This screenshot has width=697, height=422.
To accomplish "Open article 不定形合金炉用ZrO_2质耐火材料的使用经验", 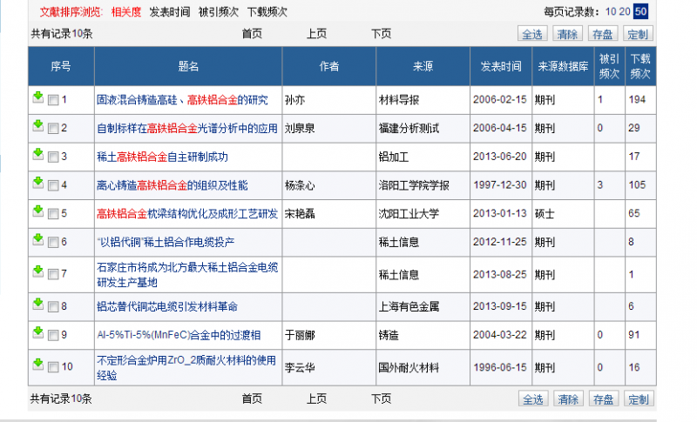I will coord(186,368).
